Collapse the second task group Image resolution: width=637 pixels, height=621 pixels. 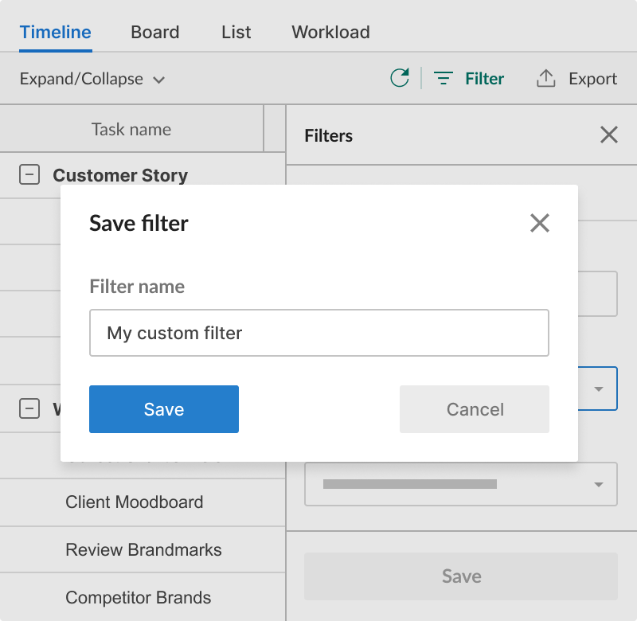(x=29, y=409)
